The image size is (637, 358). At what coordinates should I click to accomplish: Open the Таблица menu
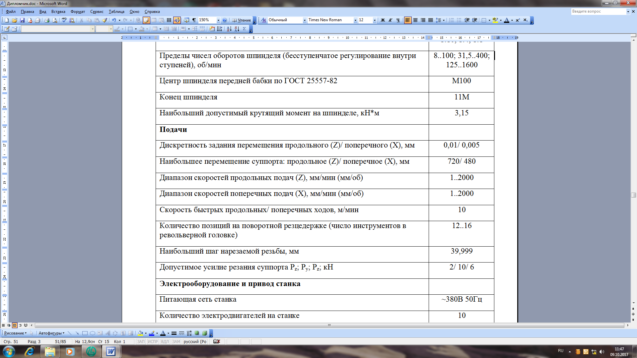(x=116, y=12)
